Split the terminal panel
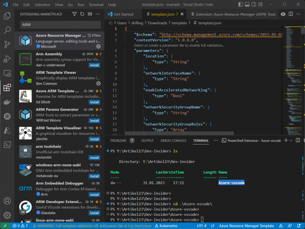The height and width of the screenshot is (229, 305). pyautogui.click(x=298, y=140)
